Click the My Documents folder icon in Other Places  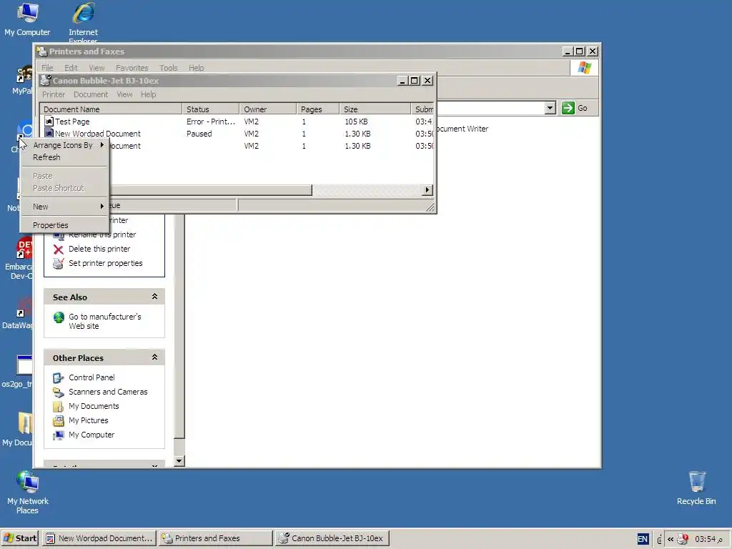point(59,407)
